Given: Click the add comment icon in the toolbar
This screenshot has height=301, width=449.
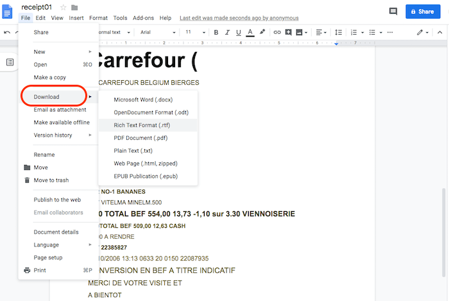Looking at the screenshot, I should click(x=288, y=32).
